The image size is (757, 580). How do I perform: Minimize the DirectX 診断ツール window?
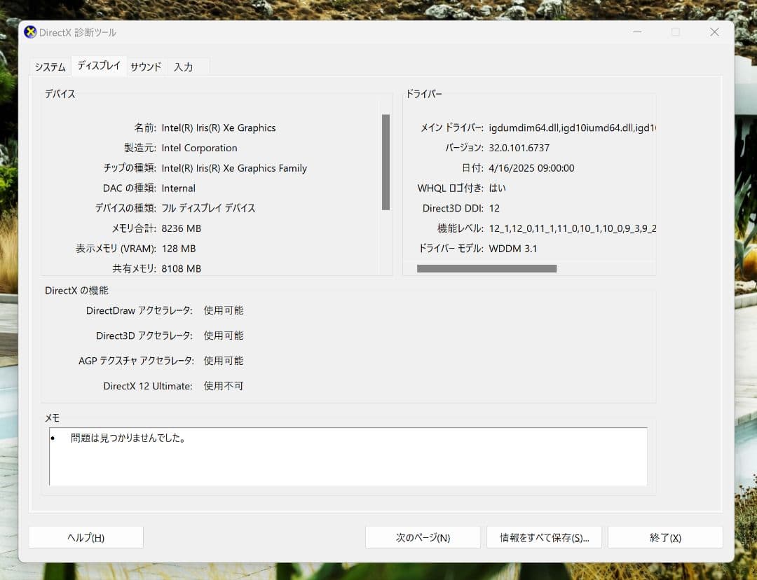[636, 32]
